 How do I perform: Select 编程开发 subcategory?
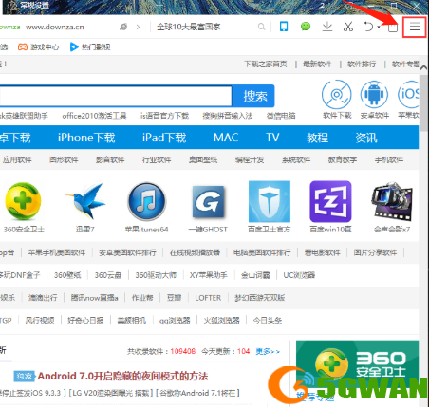tap(250, 160)
